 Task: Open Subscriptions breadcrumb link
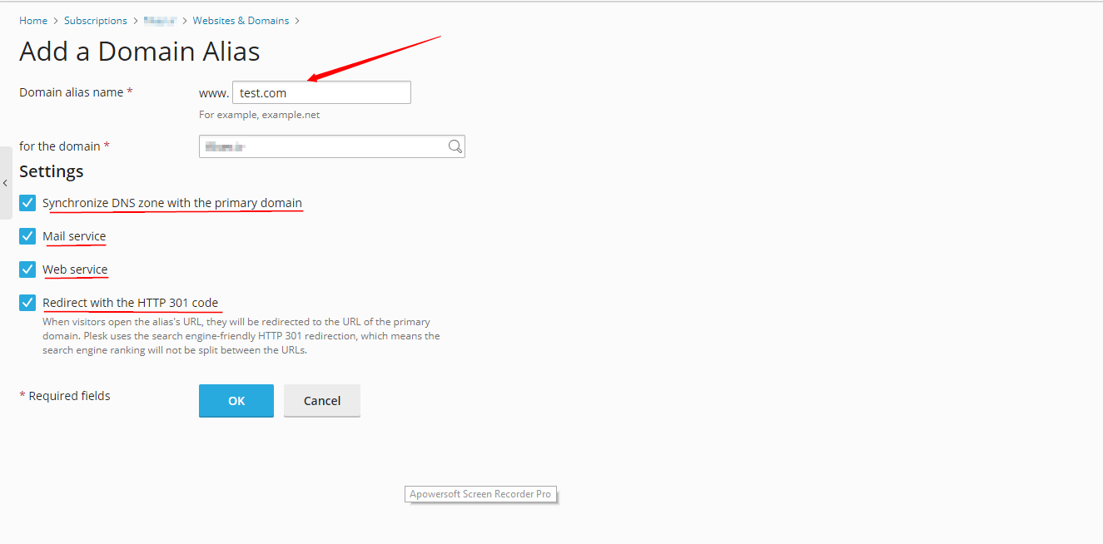tap(96, 21)
